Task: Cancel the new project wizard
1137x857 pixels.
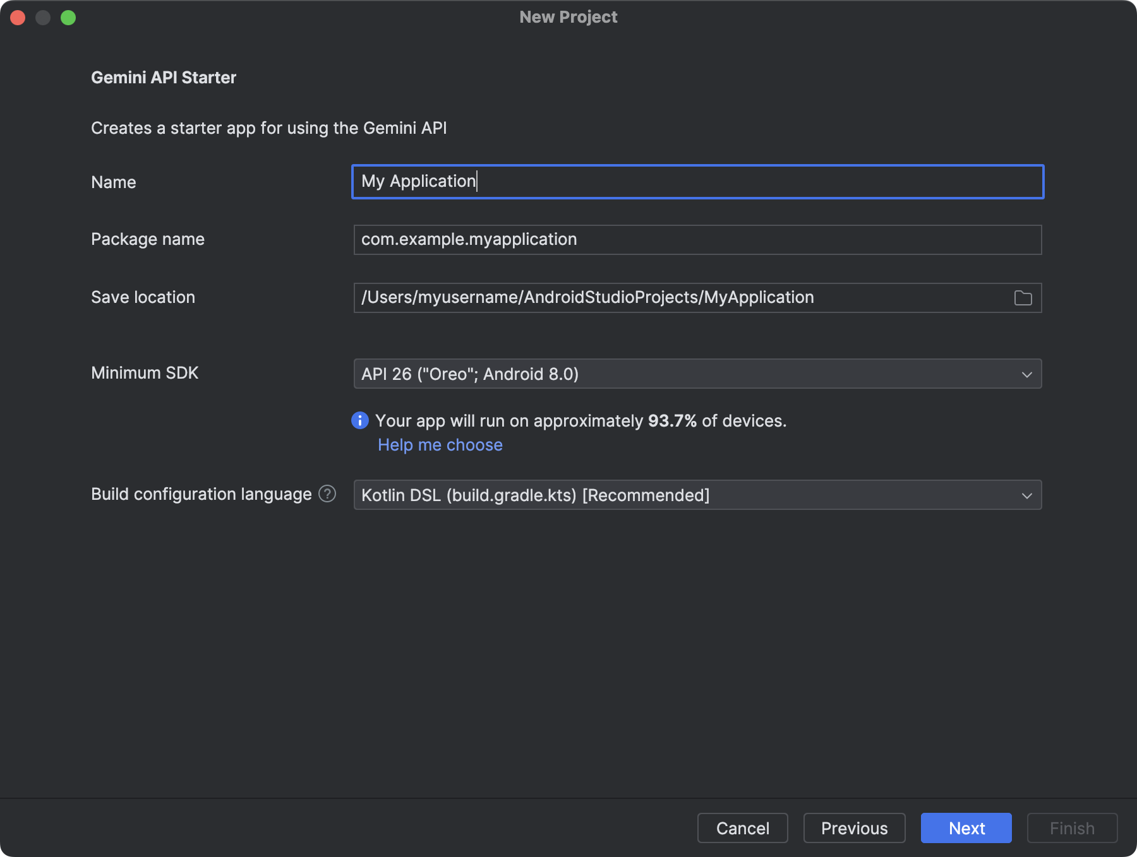Action: 742,828
